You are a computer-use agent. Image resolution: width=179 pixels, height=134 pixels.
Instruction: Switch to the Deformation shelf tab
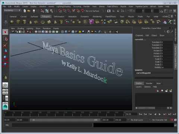[x=59, y=16]
